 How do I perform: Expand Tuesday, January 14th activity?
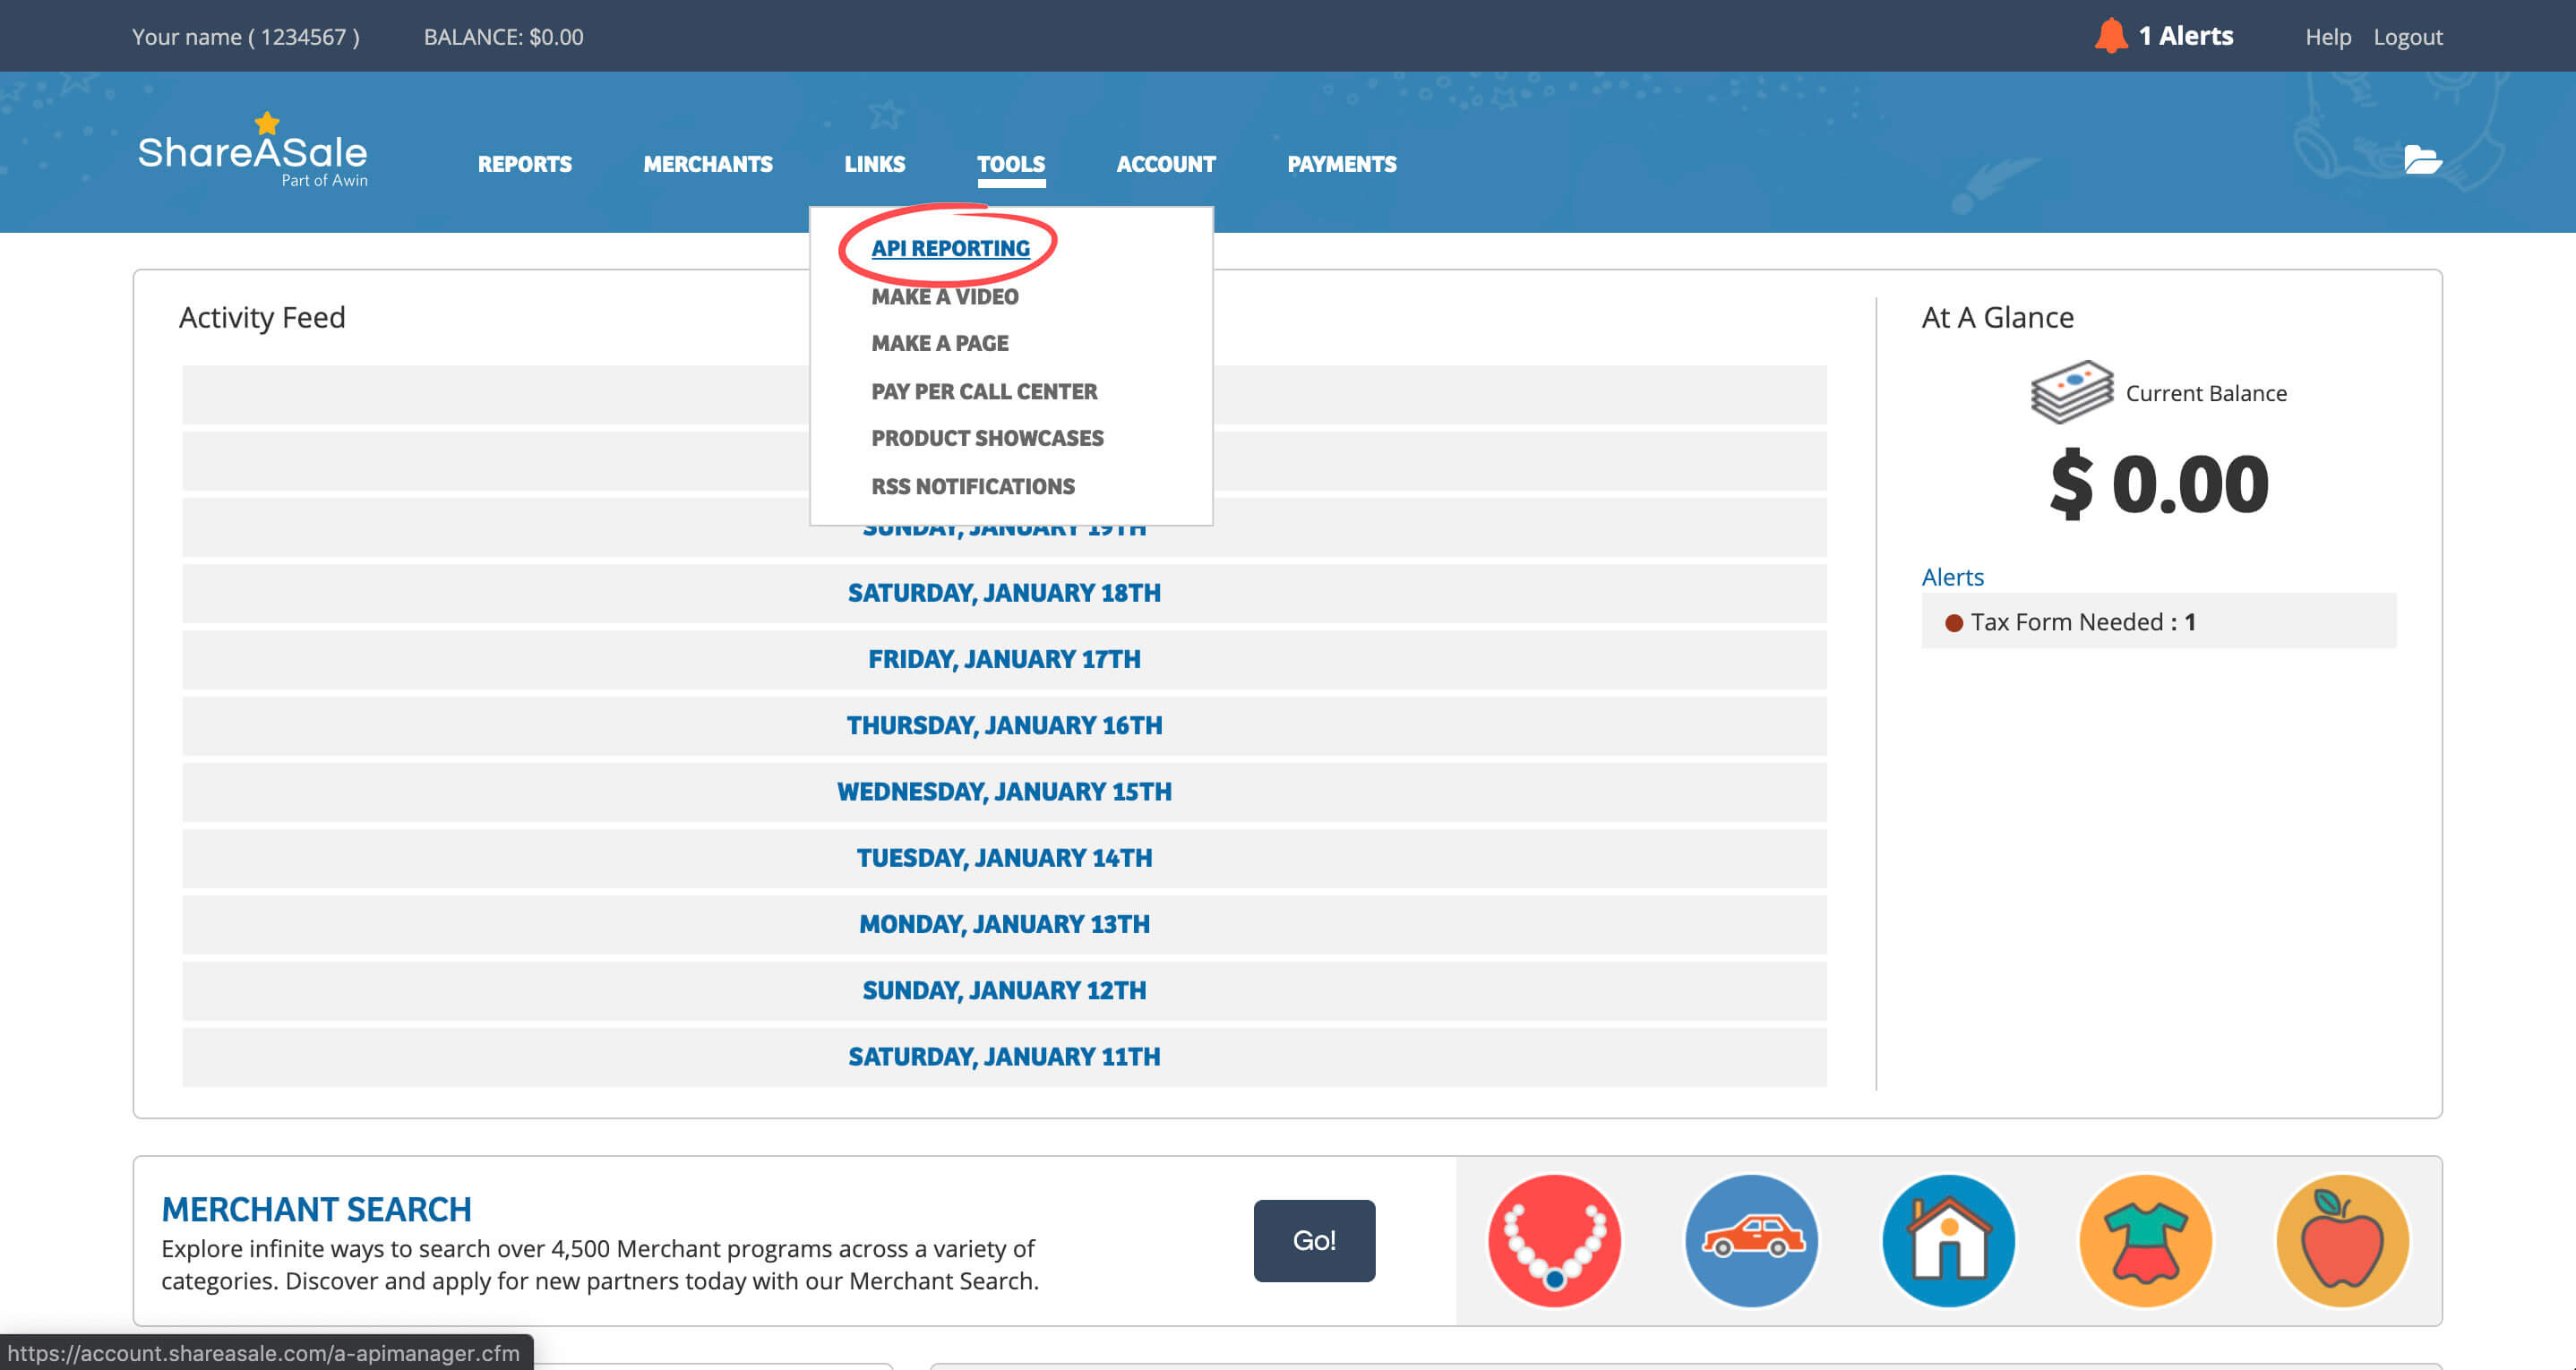[1004, 858]
